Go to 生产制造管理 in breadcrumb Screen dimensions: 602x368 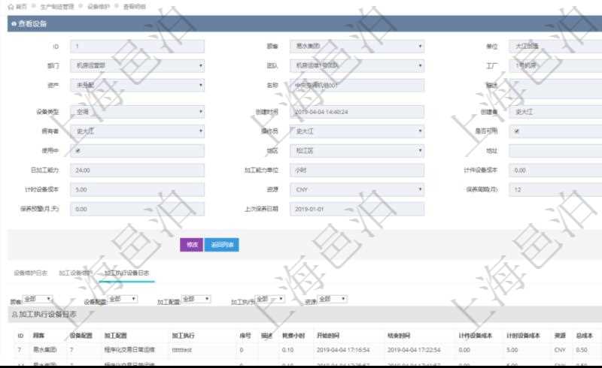click(56, 6)
